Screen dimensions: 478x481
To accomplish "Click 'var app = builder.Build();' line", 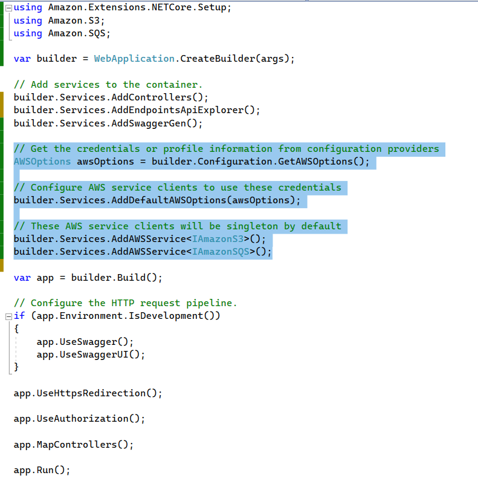I will [x=88, y=278].
